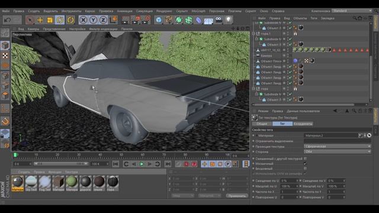Toggle the Y axis lock
This screenshot has height=213, width=379.
coord(93,20)
